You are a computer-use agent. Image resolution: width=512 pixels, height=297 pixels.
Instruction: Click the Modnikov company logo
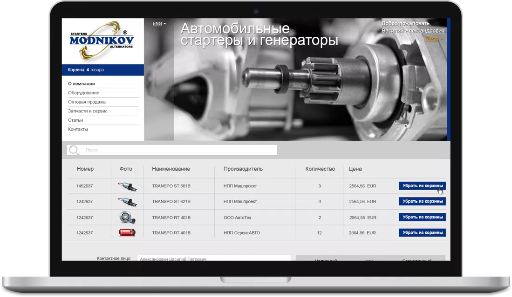click(102, 40)
